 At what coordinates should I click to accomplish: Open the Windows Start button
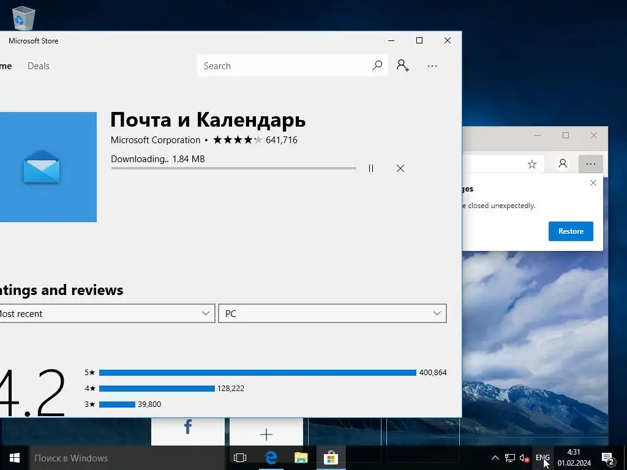tap(15, 458)
